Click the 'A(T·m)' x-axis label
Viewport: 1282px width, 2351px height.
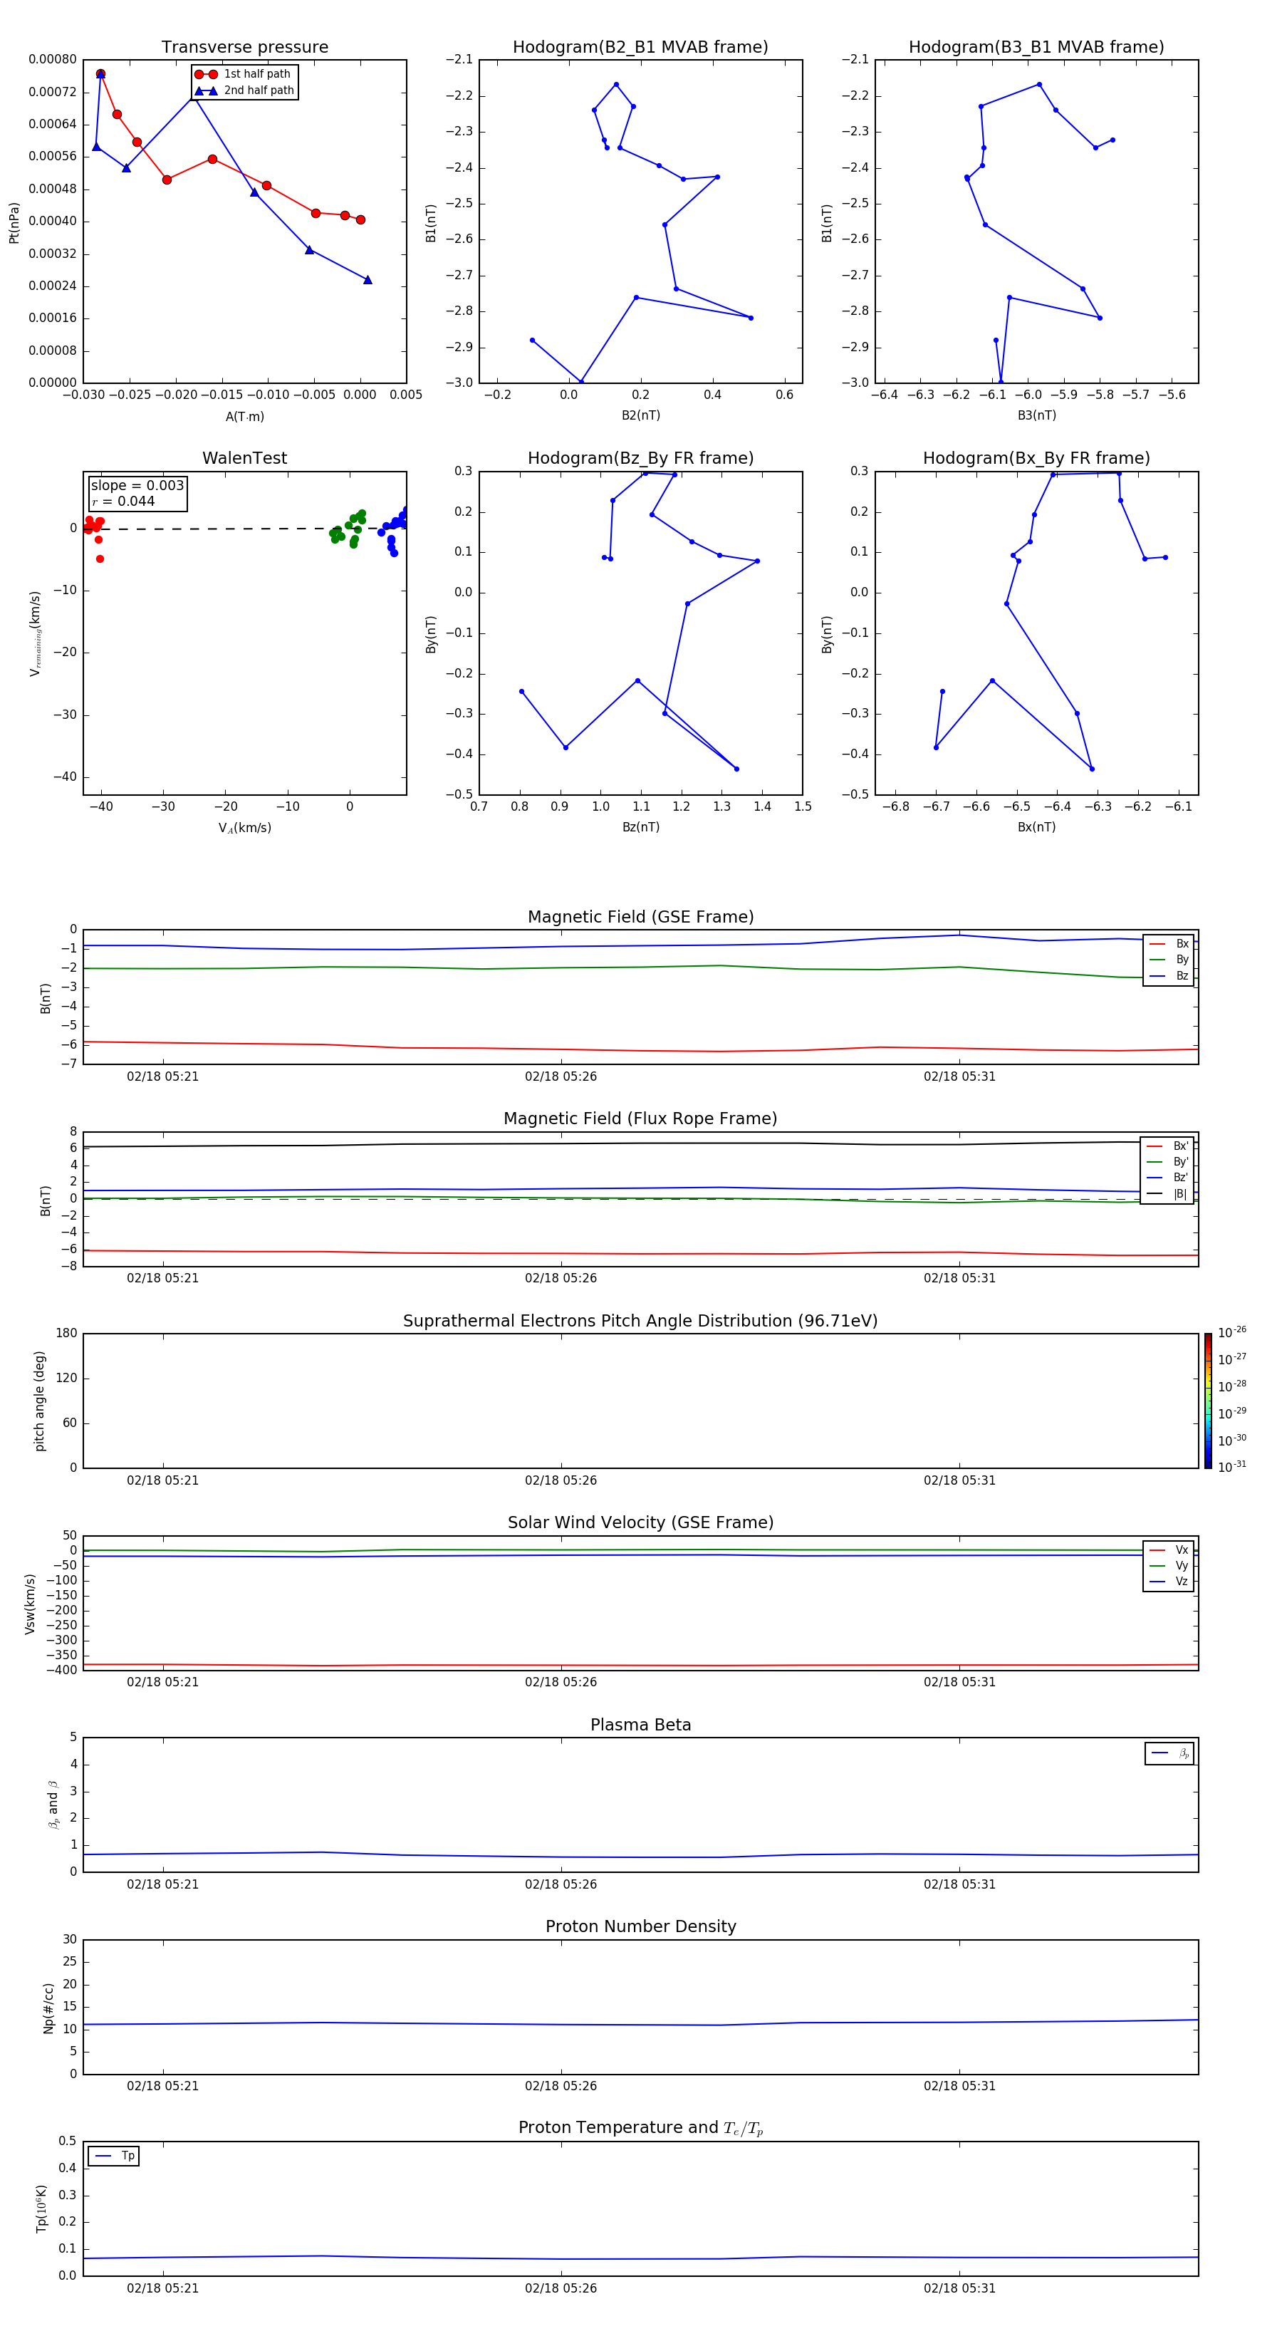click(x=244, y=417)
